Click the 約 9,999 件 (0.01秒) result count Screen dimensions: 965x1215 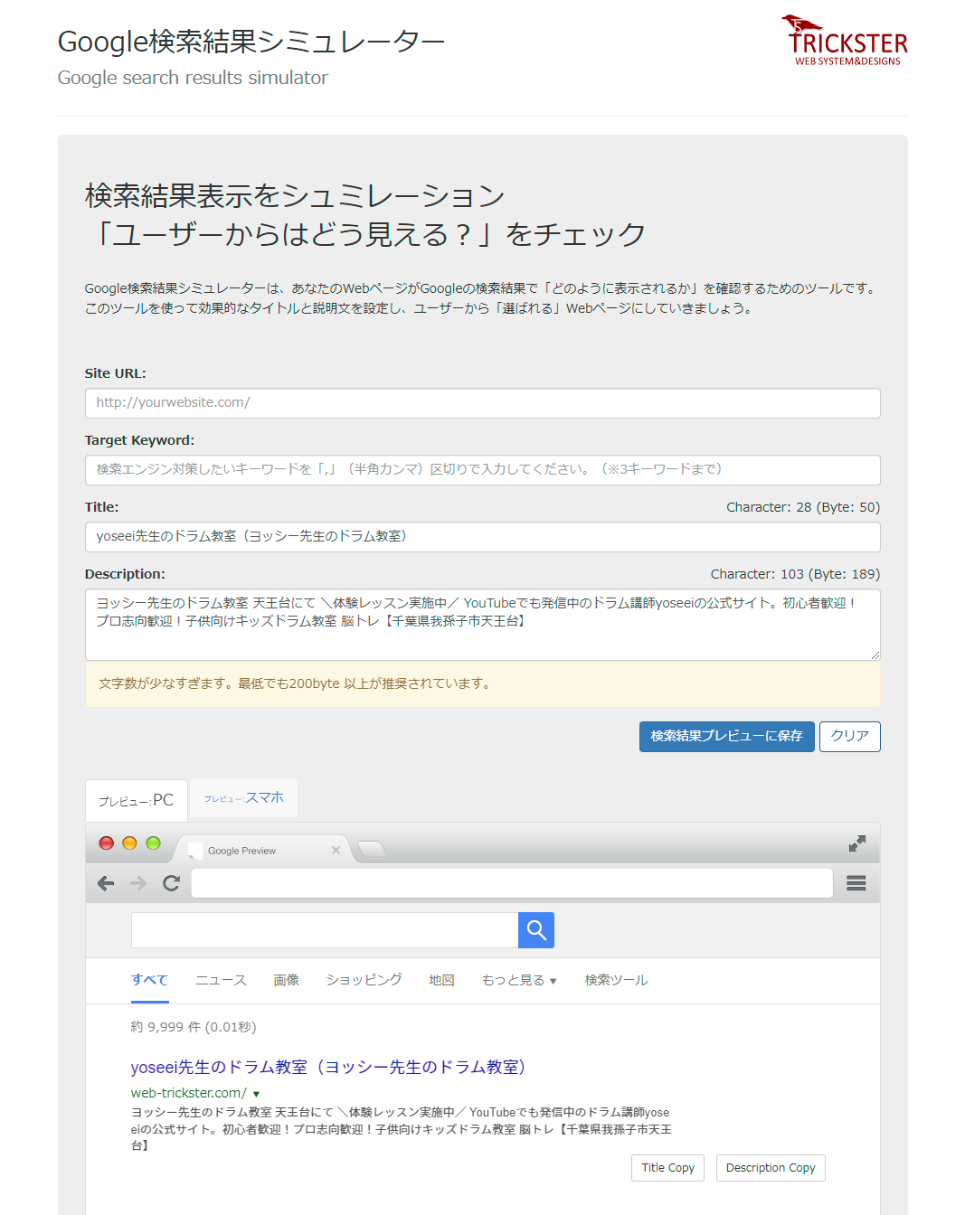pos(194,1027)
